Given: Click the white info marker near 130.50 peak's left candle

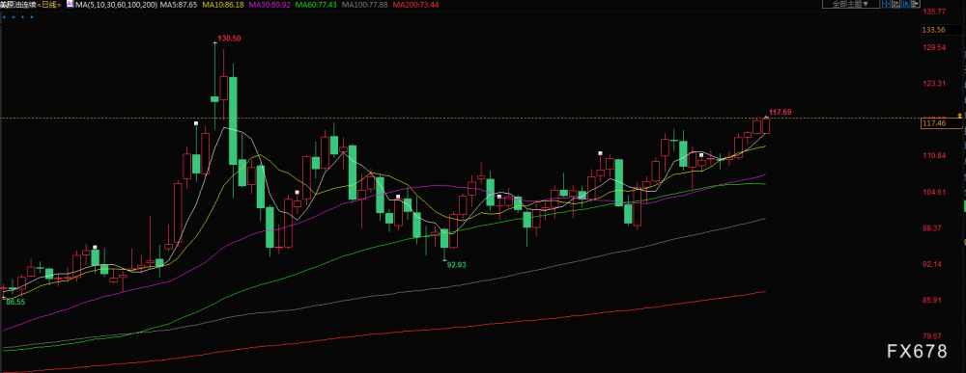Looking at the screenshot, I should 196,123.
